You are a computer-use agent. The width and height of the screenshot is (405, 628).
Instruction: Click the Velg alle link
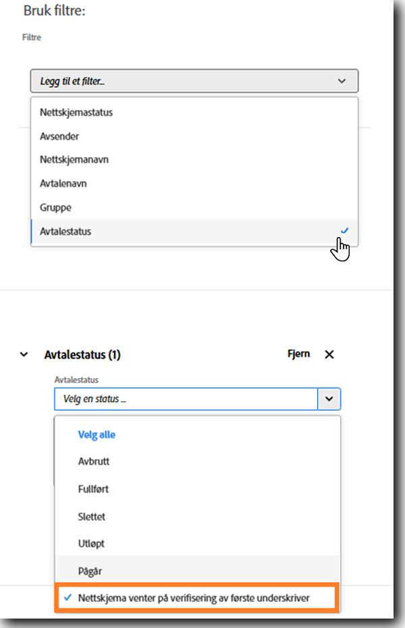pyautogui.click(x=97, y=435)
